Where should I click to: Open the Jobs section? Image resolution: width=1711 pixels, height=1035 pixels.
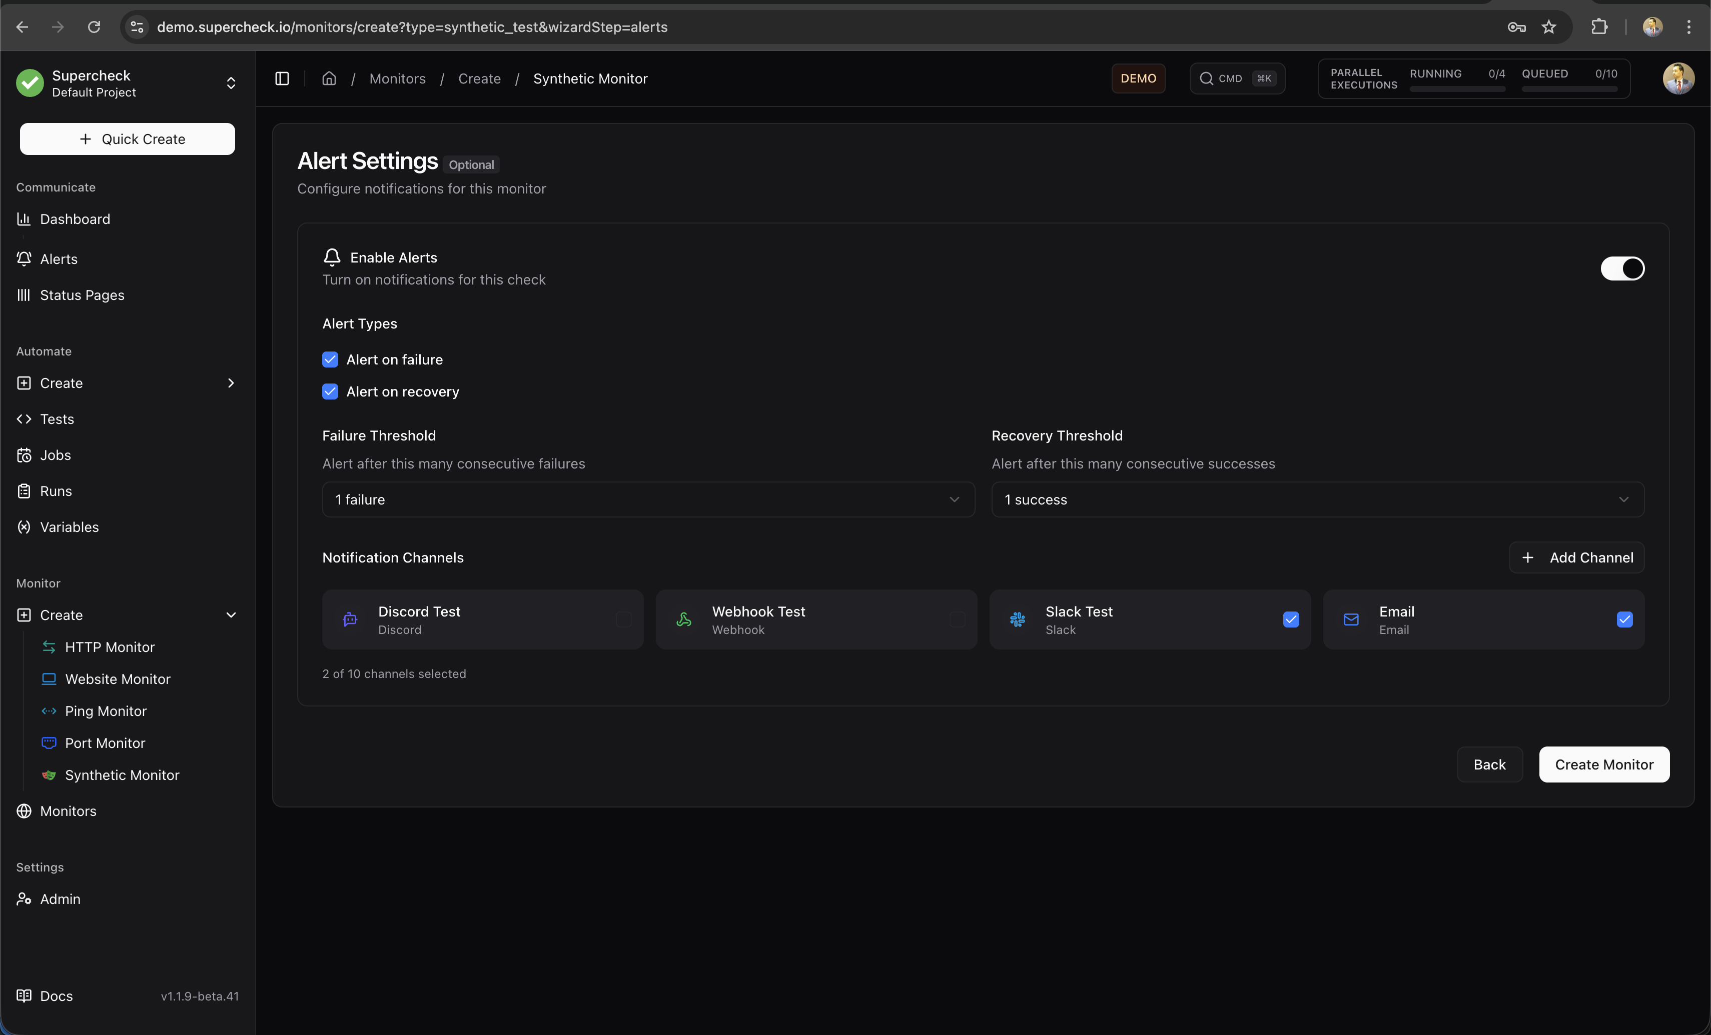(55, 454)
